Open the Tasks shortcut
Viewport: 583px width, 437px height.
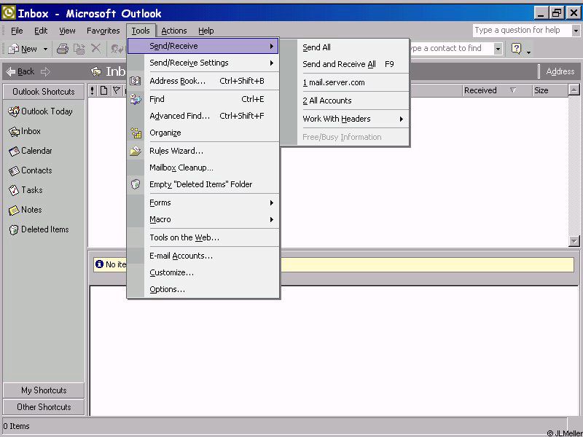tap(31, 190)
